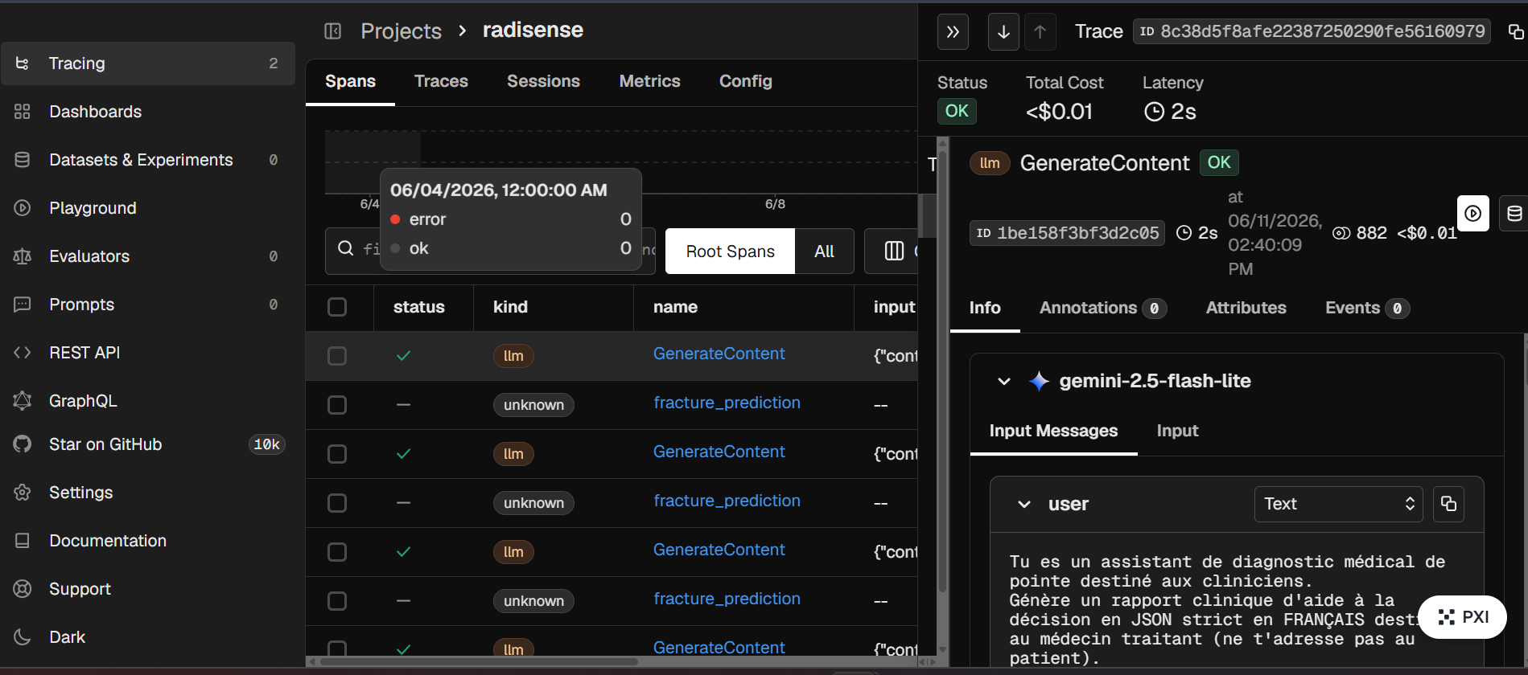Open the Text format dropdown
This screenshot has width=1528, height=675.
[x=1339, y=504]
